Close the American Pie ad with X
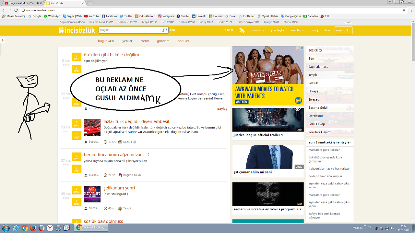 302,48
